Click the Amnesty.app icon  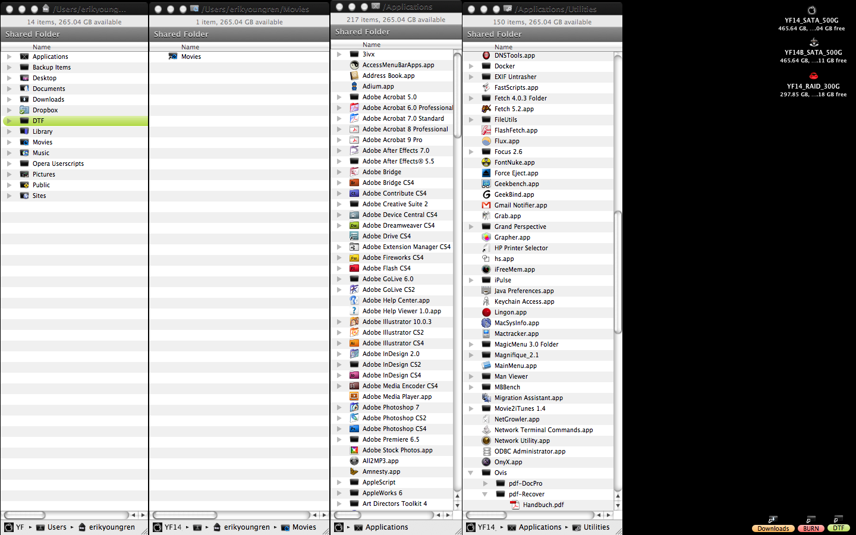(354, 471)
